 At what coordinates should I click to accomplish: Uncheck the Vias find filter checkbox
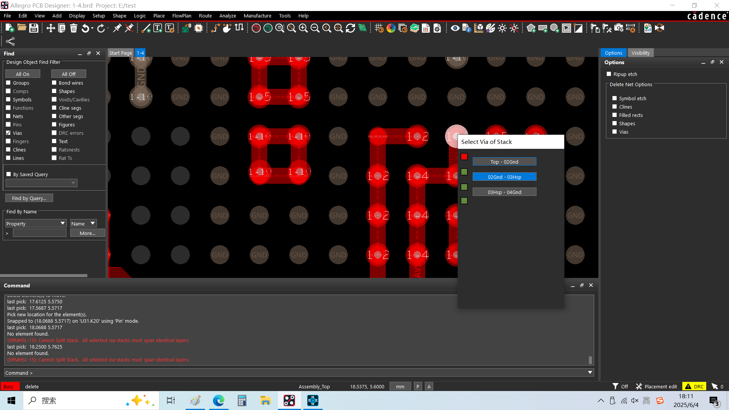pyautogui.click(x=8, y=133)
